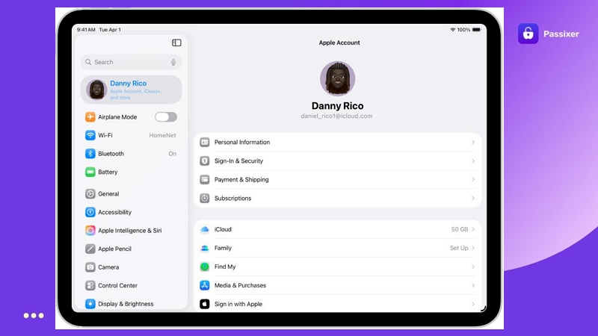The image size is (598, 336).
Task: Click the Apple Pencil icon
Action: coord(90,249)
